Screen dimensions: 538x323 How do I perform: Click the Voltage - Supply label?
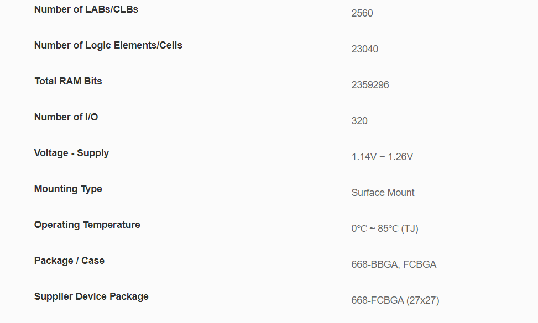(x=71, y=153)
